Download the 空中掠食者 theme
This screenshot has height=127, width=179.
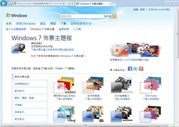tap(88, 99)
